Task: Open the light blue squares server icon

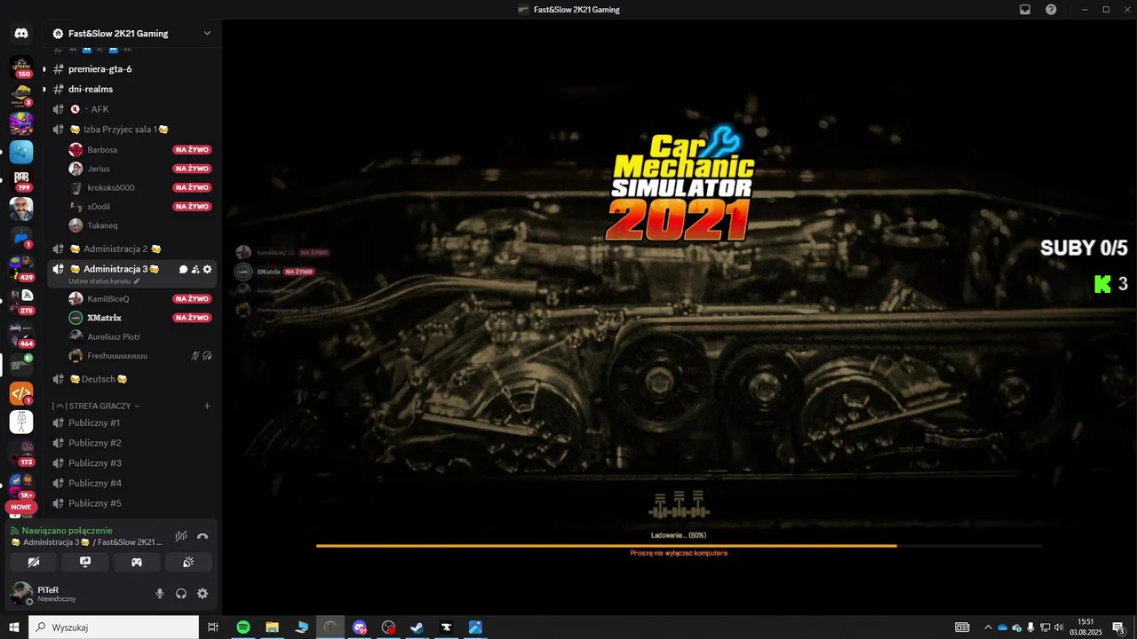Action: pos(21,152)
